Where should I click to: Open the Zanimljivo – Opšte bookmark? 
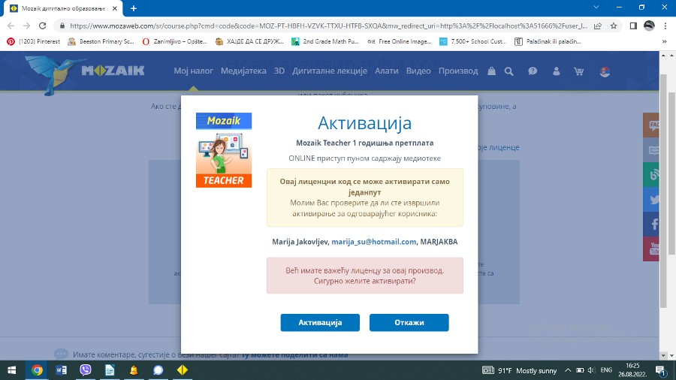(x=174, y=41)
